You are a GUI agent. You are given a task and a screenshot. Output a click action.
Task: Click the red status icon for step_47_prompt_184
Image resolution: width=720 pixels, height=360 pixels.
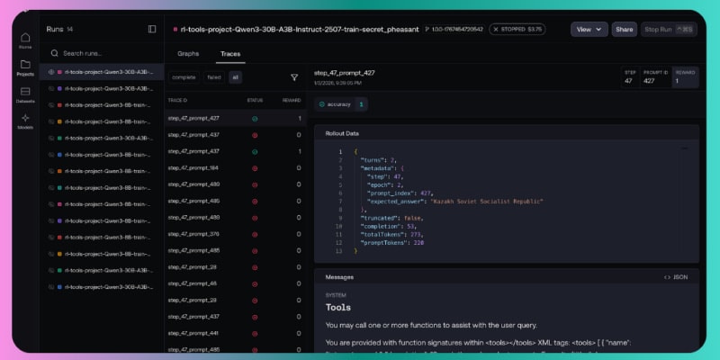click(255, 168)
